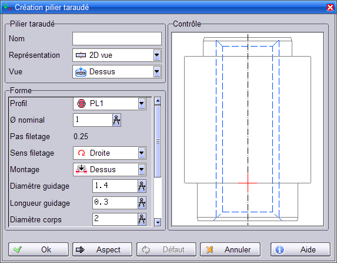Click the Diamètre guidage value field
The width and height of the screenshot is (337, 263).
point(115,186)
